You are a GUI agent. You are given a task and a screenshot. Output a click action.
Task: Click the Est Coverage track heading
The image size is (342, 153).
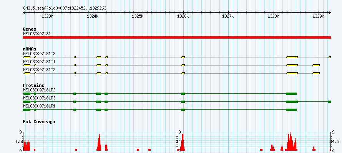click(x=39, y=122)
